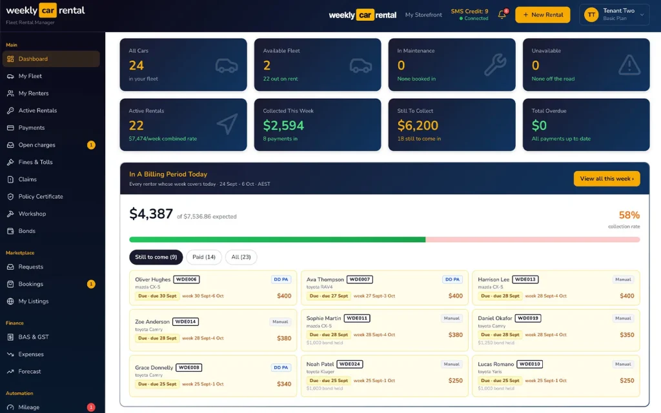Open the Dashboard sidebar icon
Viewport: 661px width, 413px height.
pos(10,59)
